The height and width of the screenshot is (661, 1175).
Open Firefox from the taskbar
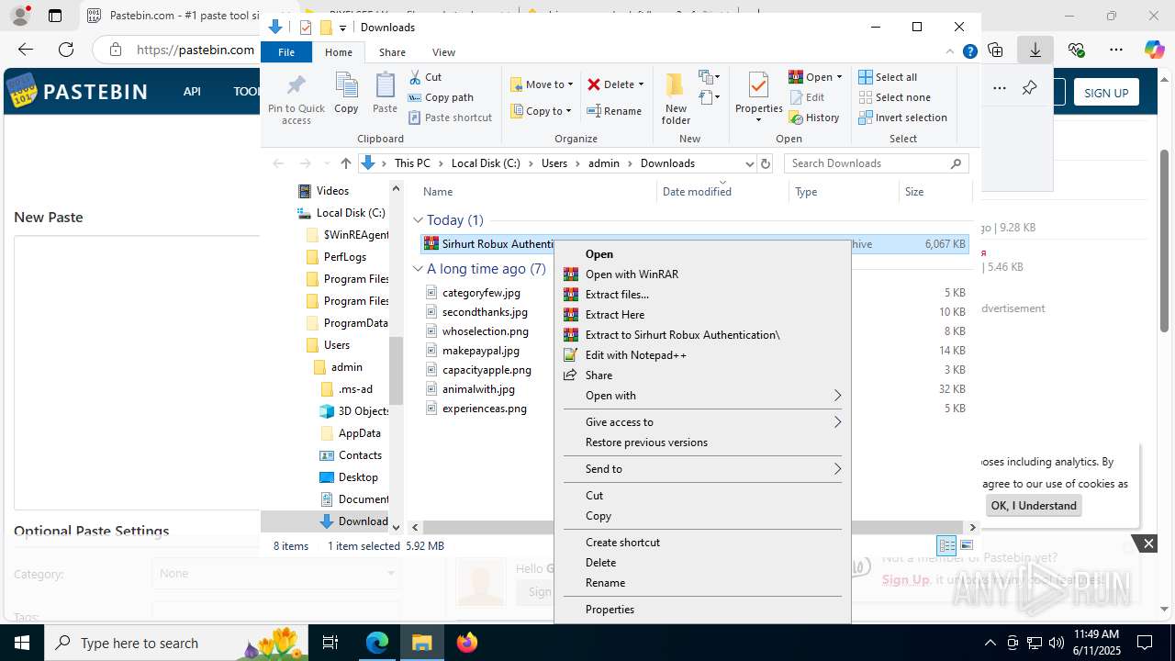467,643
